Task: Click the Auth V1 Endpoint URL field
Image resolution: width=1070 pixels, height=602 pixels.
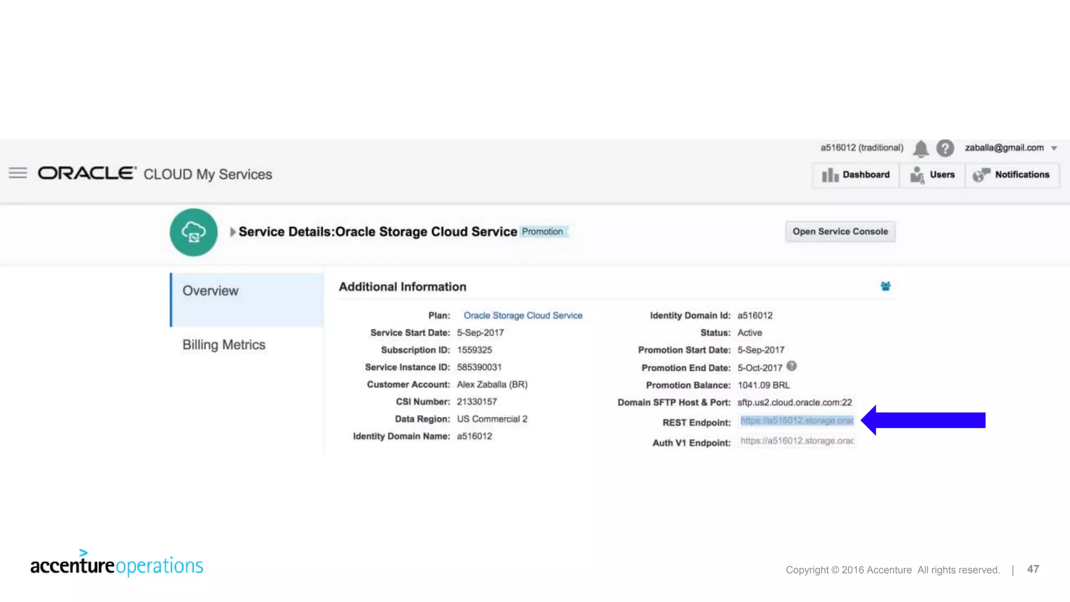Action: click(x=796, y=441)
